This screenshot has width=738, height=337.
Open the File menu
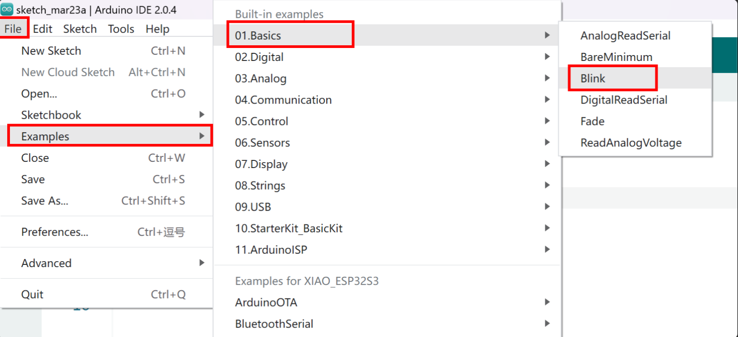click(x=13, y=29)
